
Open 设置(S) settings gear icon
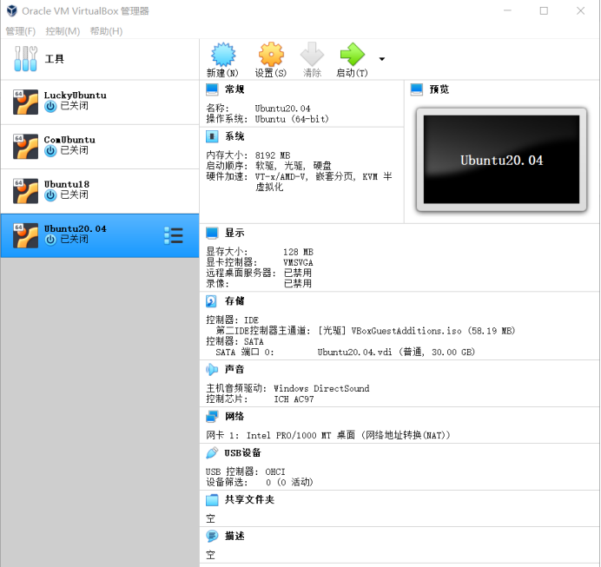pos(271,55)
